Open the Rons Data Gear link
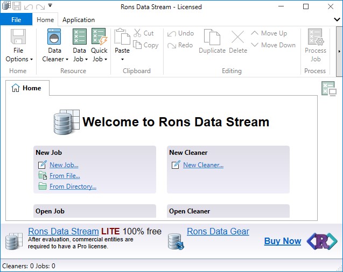This screenshot has width=343, height=272. click(218, 231)
